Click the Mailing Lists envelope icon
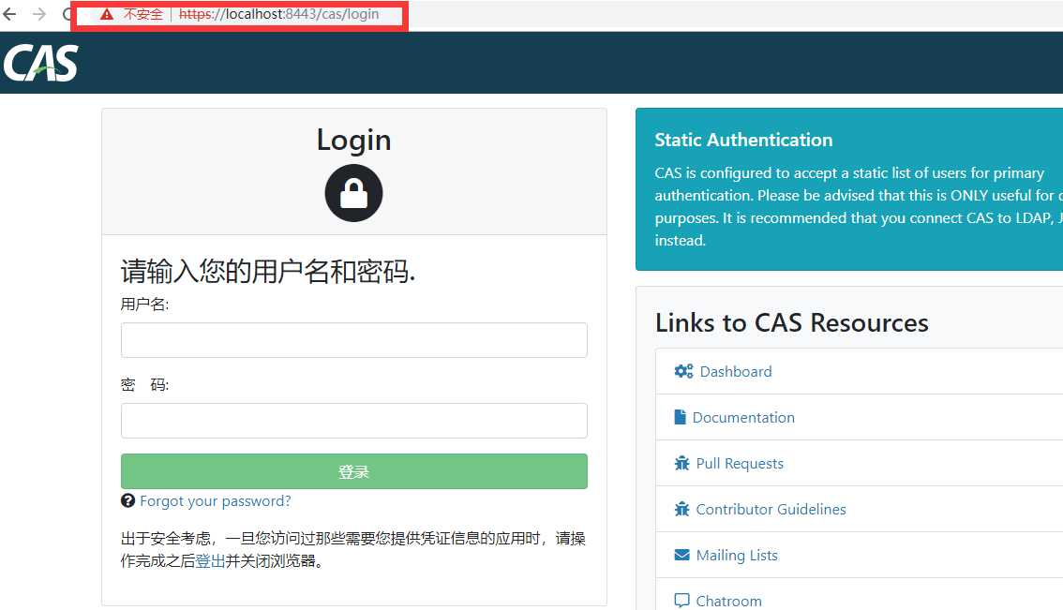Screen dimensions: 1063x610 coord(682,555)
